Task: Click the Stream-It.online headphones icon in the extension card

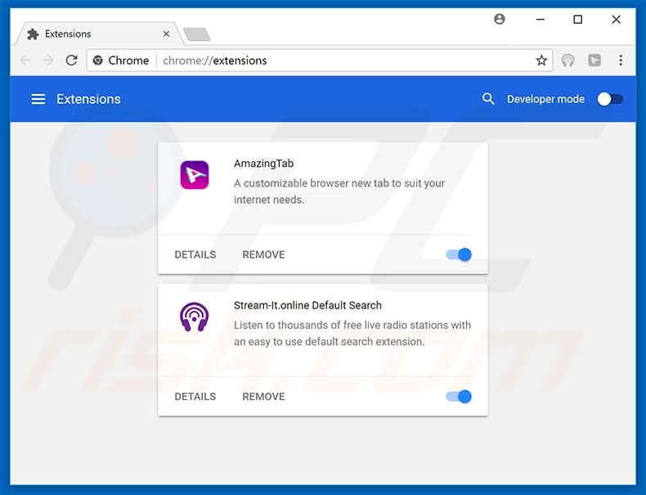Action: pyautogui.click(x=195, y=317)
